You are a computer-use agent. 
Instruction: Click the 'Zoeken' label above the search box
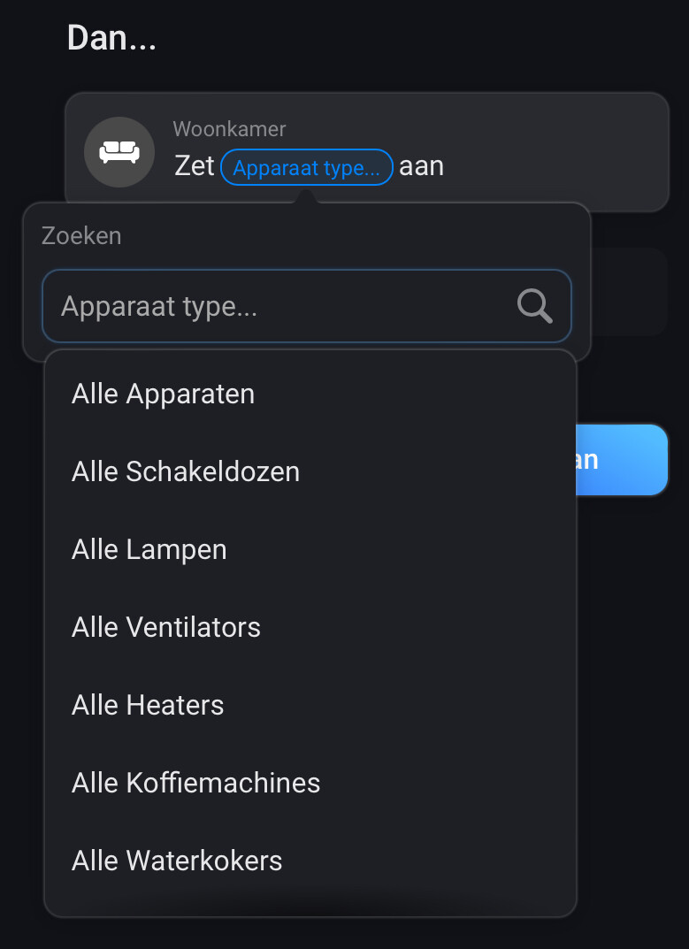81,236
